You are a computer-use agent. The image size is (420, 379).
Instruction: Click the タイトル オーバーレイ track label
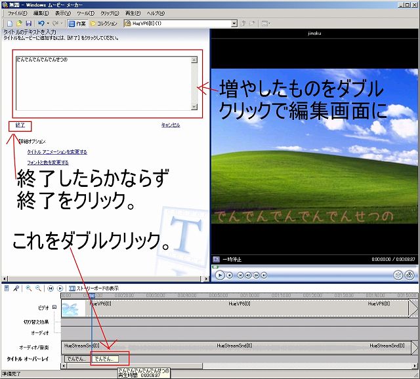pos(28,359)
